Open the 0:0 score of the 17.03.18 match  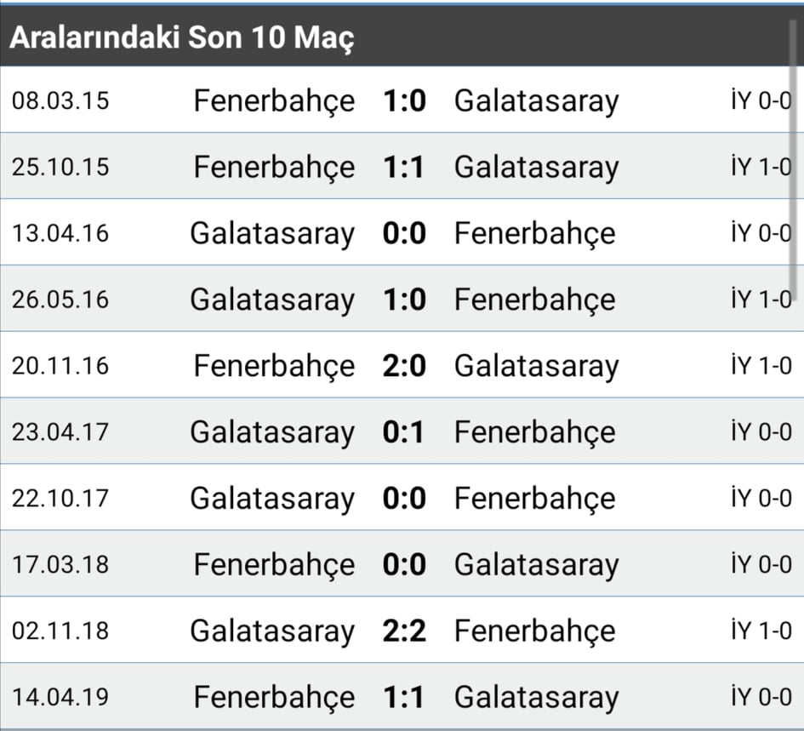pos(404,564)
